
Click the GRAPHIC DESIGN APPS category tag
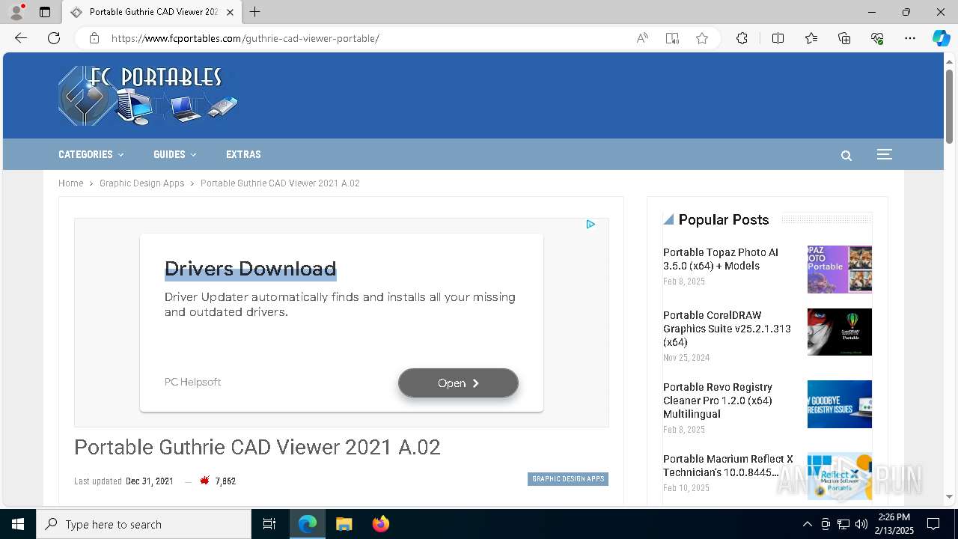568,479
